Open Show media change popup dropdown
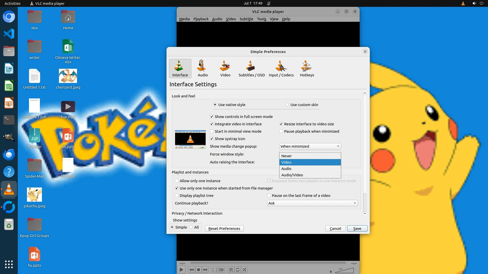Image resolution: width=488 pixels, height=274 pixels. click(310, 146)
